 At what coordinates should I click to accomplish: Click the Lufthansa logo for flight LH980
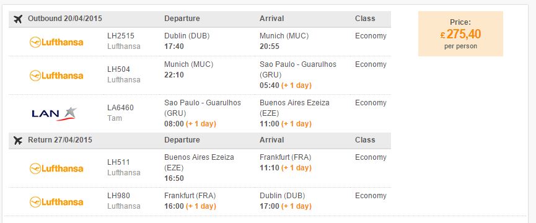[x=56, y=202]
